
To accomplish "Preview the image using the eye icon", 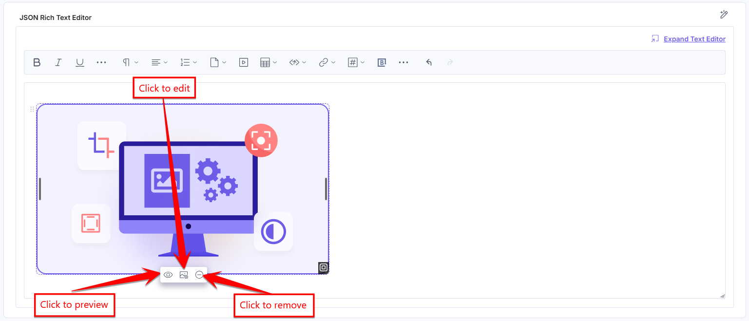I will [168, 275].
